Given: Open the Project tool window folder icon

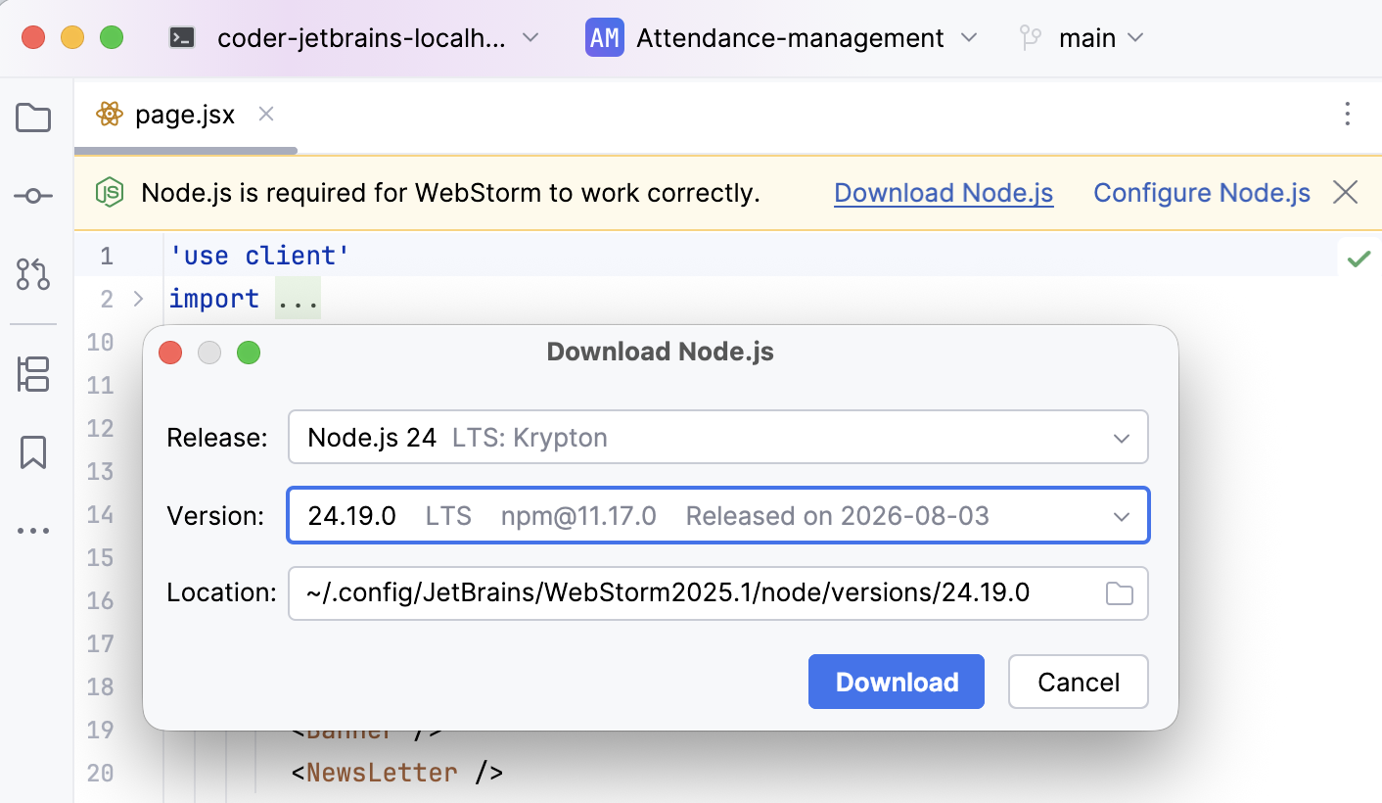Looking at the screenshot, I should [x=33, y=118].
